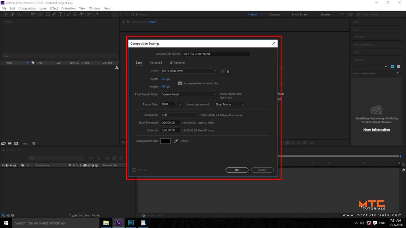Click the Composition Name input field
406x228 pixels.
[x=216, y=54]
